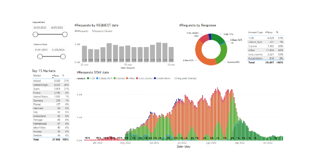Select the United Kingdom row in markets table

51,85
